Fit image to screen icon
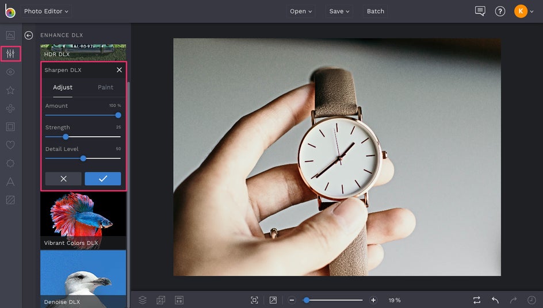Image resolution: width=543 pixels, height=308 pixels. pyautogui.click(x=254, y=300)
